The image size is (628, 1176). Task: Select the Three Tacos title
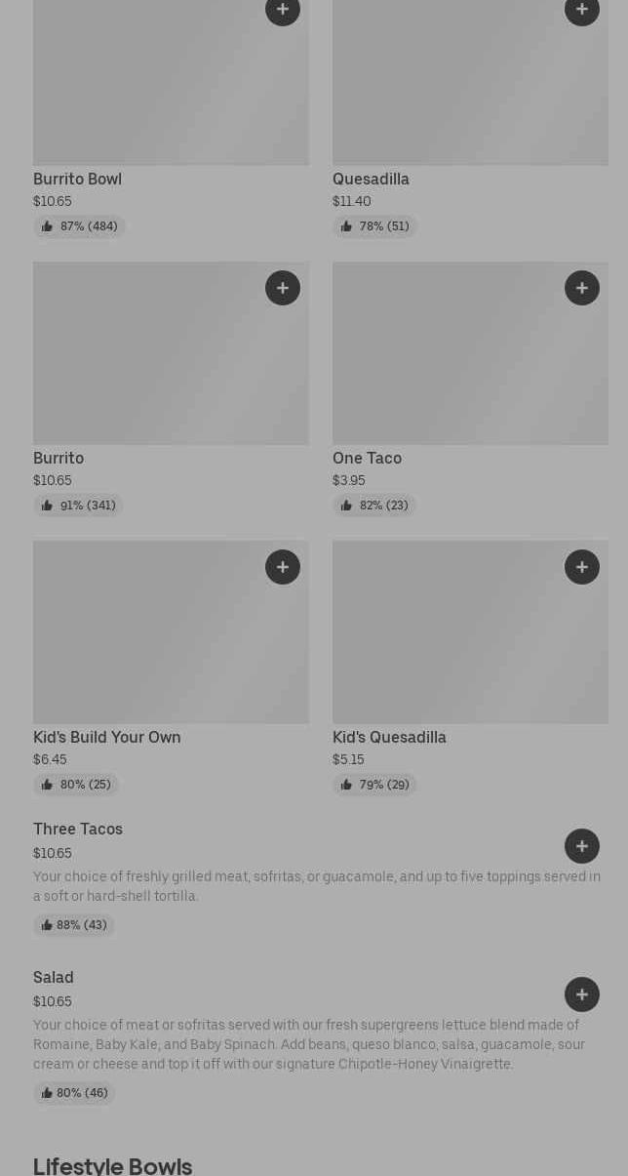(78, 830)
